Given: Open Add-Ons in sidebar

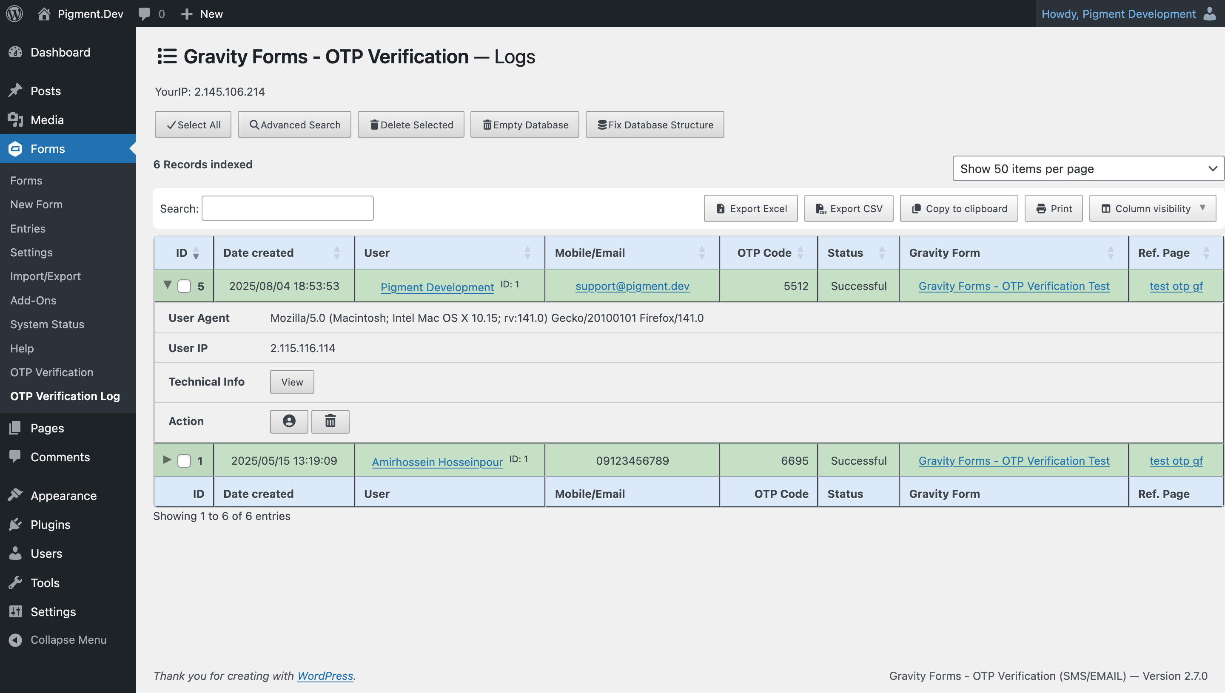Looking at the screenshot, I should [x=33, y=300].
